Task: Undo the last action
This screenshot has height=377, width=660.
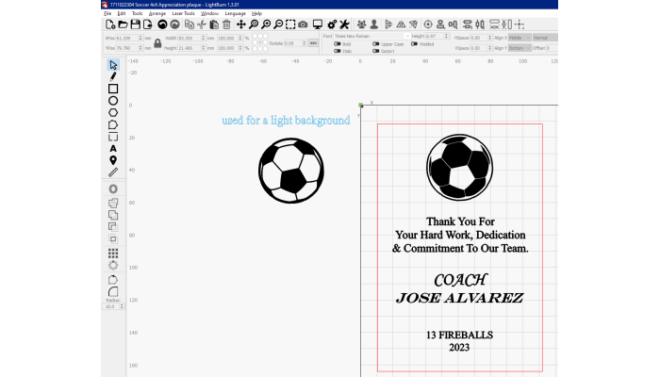Action: [x=162, y=25]
